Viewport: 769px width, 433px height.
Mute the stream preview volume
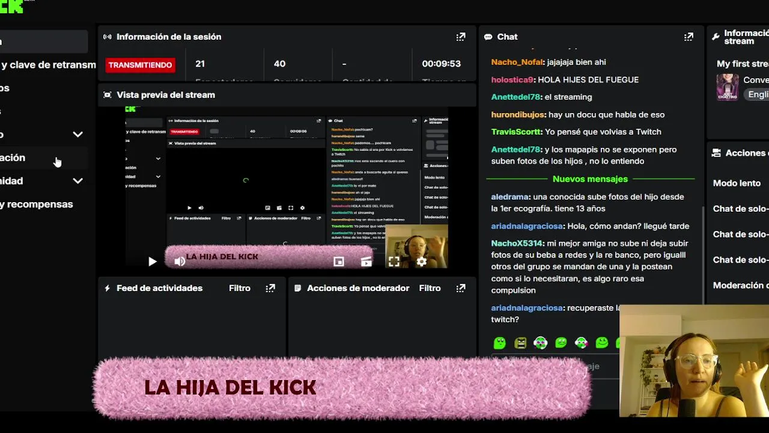point(179,261)
